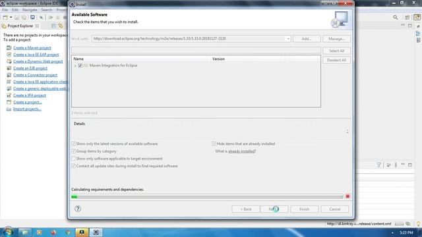This screenshot has width=422, height=237.
Task: Open the File menu
Action: [x=5, y=10]
